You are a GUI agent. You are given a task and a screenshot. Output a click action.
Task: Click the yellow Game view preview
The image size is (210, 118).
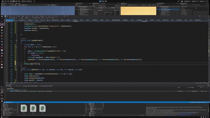point(138,11)
